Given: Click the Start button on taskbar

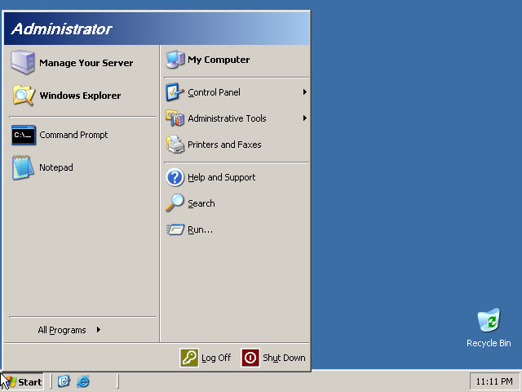Looking at the screenshot, I should pyautogui.click(x=23, y=381).
